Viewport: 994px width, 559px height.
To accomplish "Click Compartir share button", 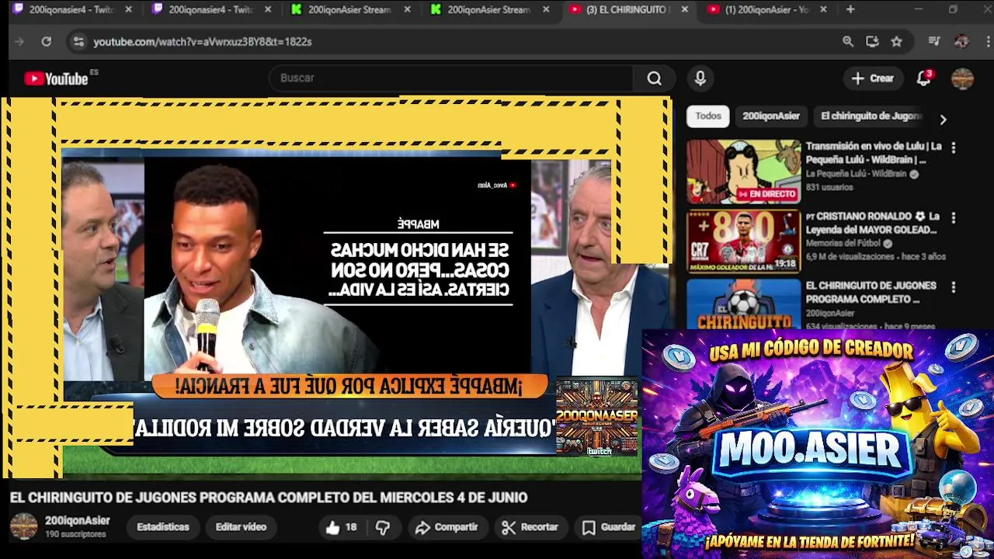I will [x=447, y=527].
